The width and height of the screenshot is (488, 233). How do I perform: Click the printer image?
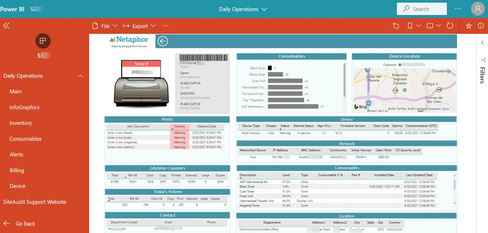(x=141, y=83)
